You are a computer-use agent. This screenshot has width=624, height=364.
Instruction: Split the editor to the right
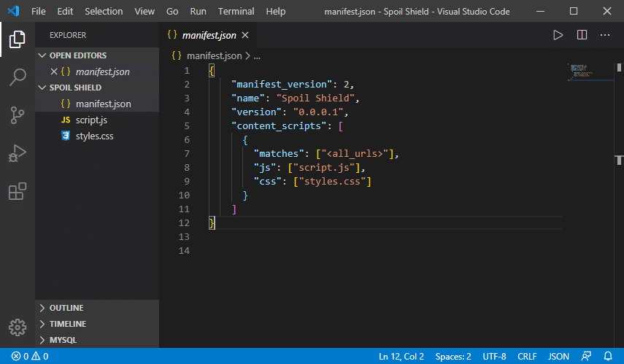[582, 35]
